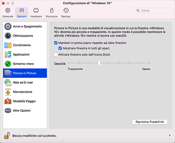Click the Web ed E-mail globe icon
The height and width of the screenshot is (143, 175).
click(8, 82)
